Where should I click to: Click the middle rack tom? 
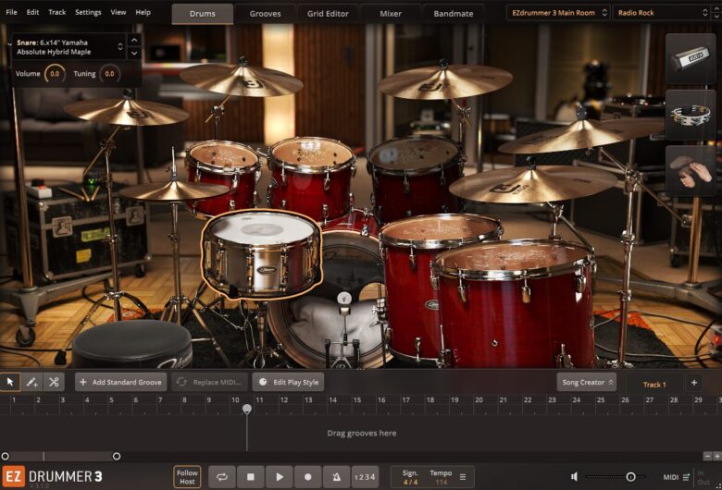pos(312,179)
